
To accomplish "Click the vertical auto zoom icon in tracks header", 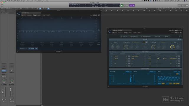I will coord(173,9).
